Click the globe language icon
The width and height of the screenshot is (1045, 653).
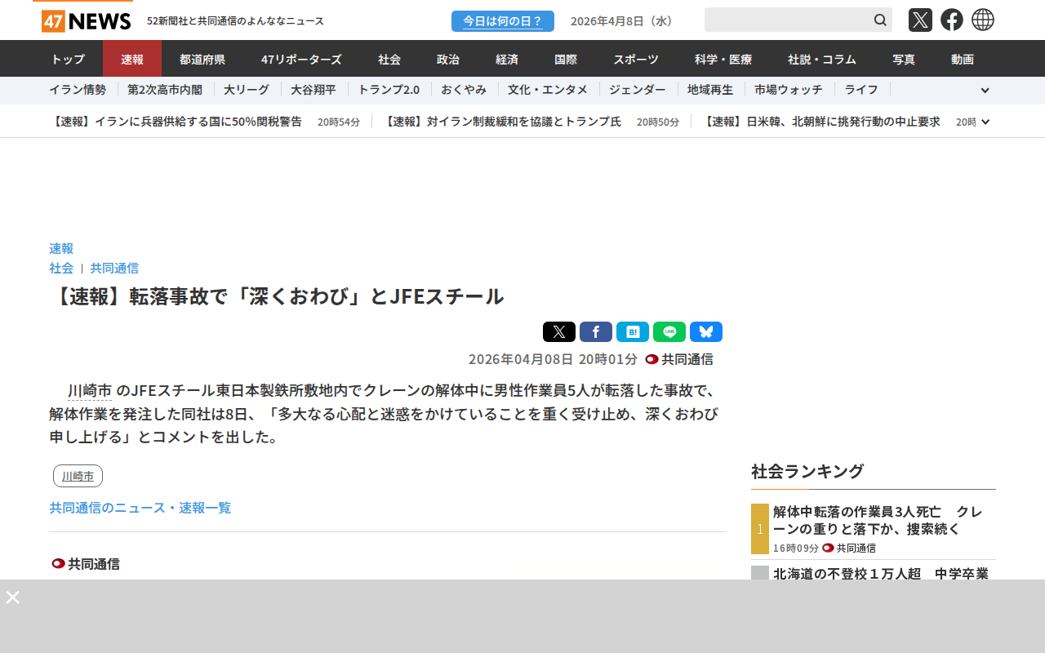(983, 20)
